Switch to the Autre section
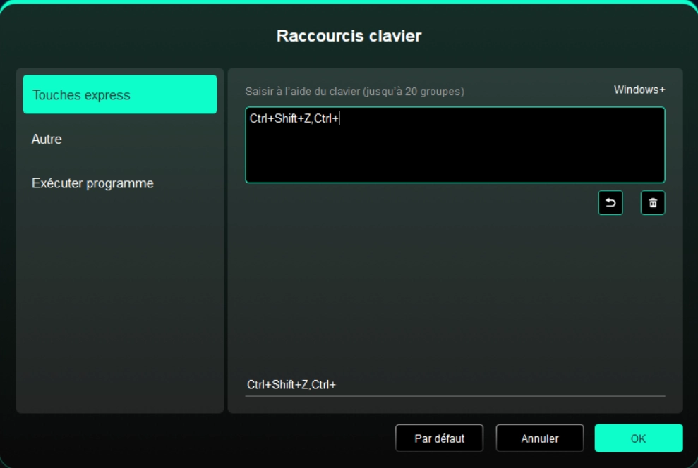The image size is (698, 468). click(x=47, y=140)
